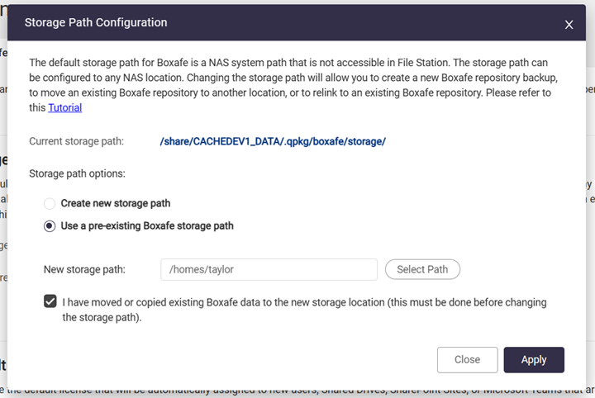Click the "Create new storage path" label text
The image size is (595, 398).
tap(116, 203)
